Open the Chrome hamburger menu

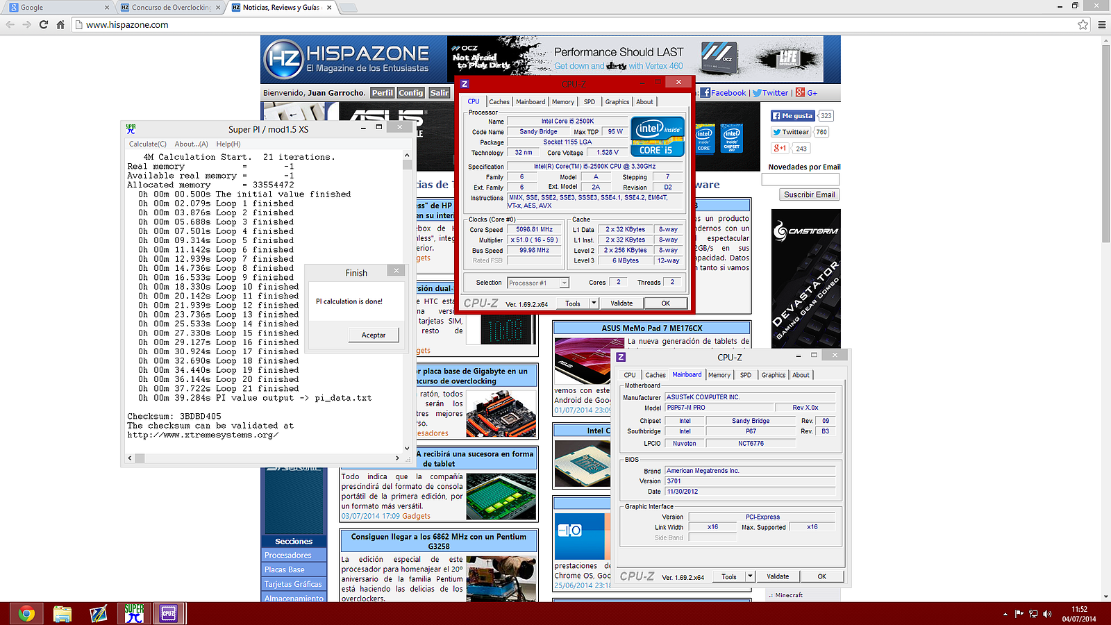click(1101, 24)
